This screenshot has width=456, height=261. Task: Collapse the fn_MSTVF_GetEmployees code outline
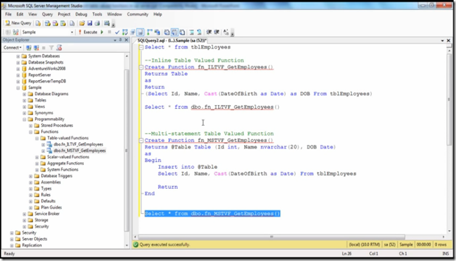click(x=141, y=140)
